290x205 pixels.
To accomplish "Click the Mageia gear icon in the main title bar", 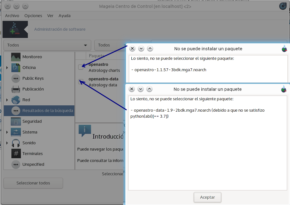I will [x=283, y=6].
